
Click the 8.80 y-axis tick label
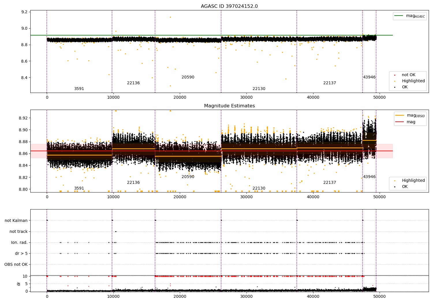(23, 189)
